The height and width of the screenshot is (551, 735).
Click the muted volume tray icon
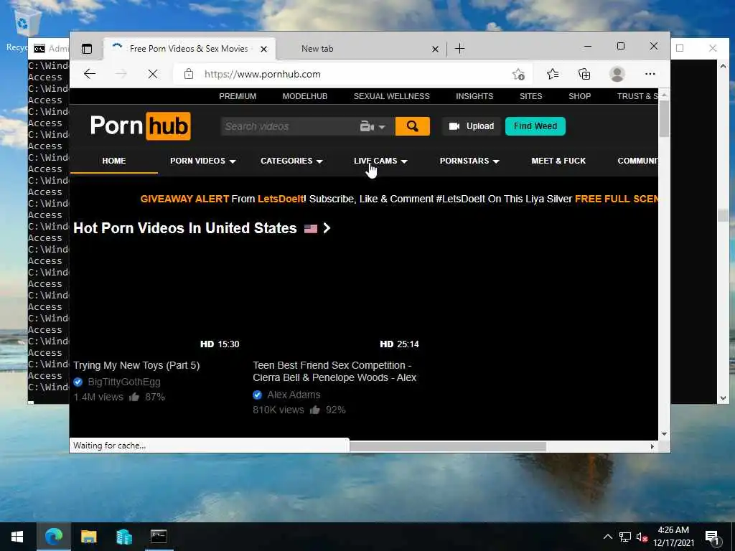642,537
